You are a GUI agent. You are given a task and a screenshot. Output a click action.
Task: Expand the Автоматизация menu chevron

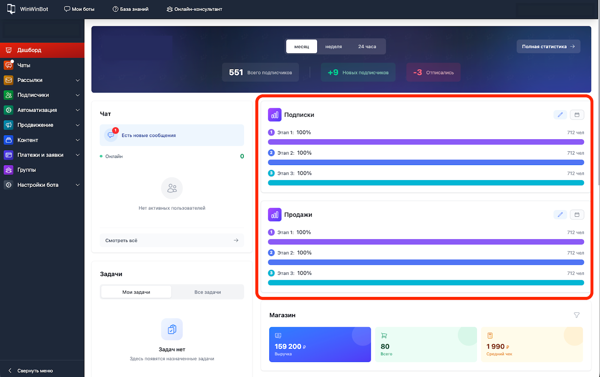click(x=78, y=110)
